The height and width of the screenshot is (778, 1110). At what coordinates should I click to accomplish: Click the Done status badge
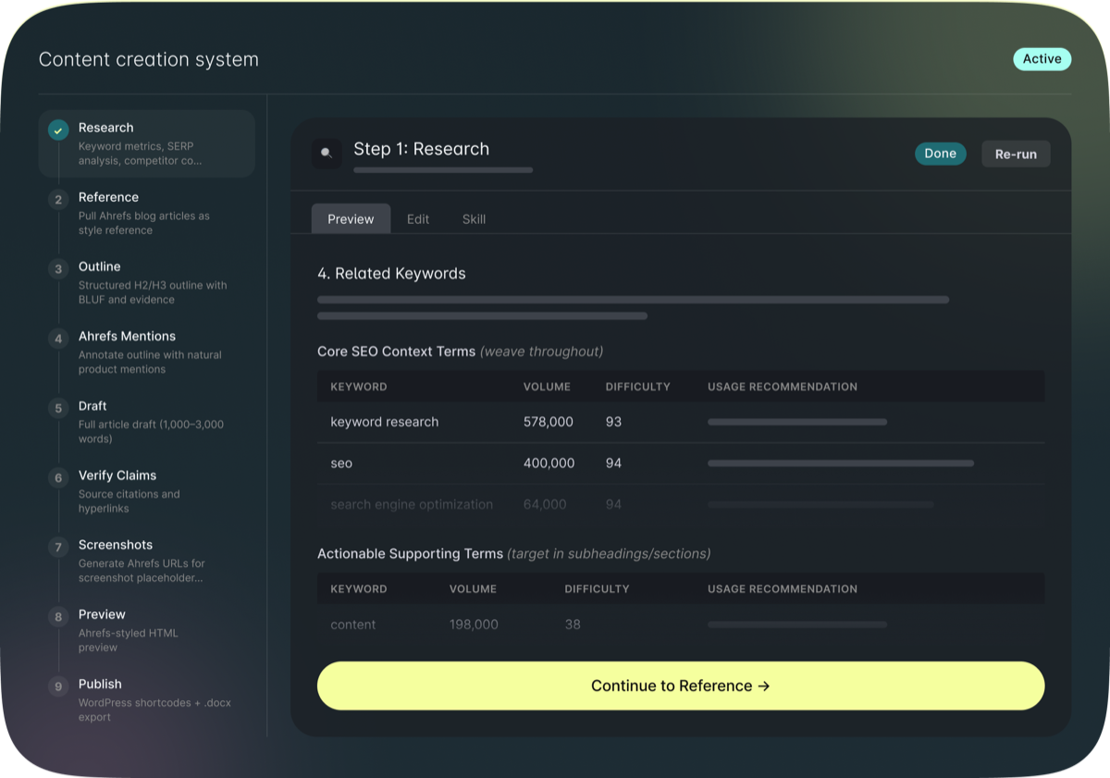coord(940,154)
